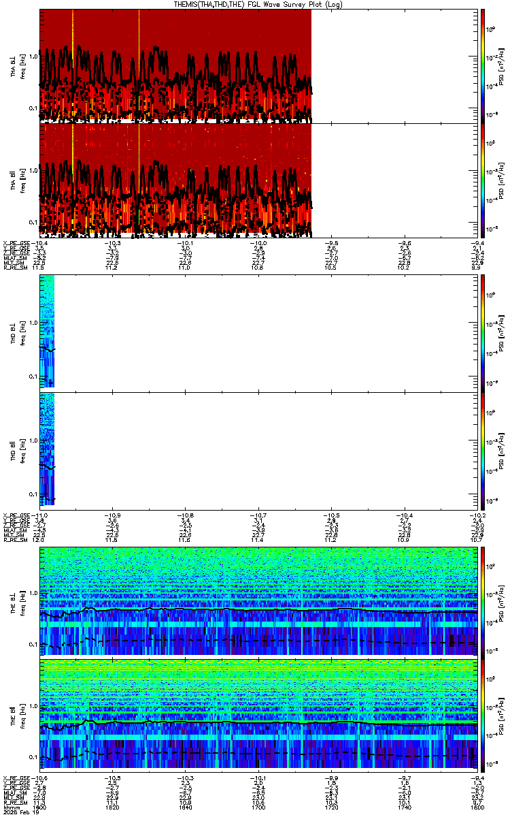This screenshot has height=817, width=510.
Task: Click the narrow THD B-perpendicular data strip
Action: [47, 331]
